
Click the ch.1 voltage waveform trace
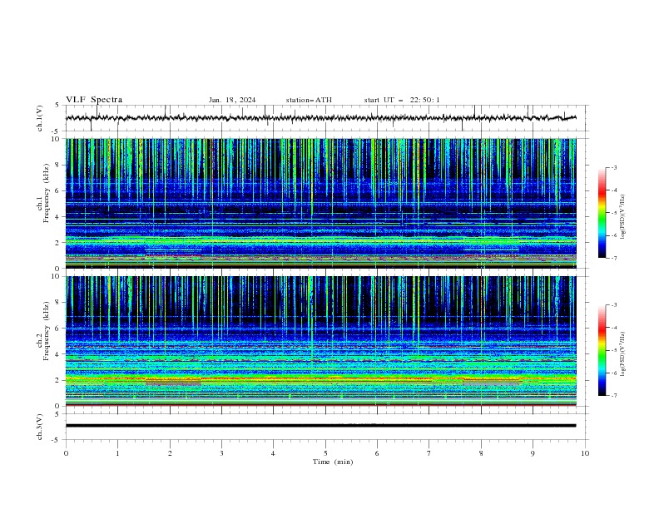point(320,118)
